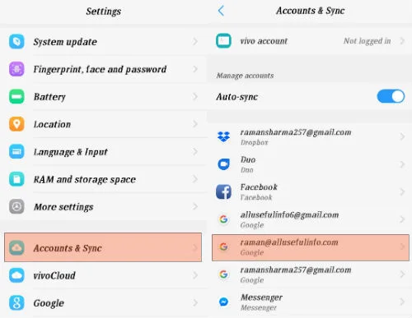
Task: Open More settings entry
Action: tap(103, 206)
